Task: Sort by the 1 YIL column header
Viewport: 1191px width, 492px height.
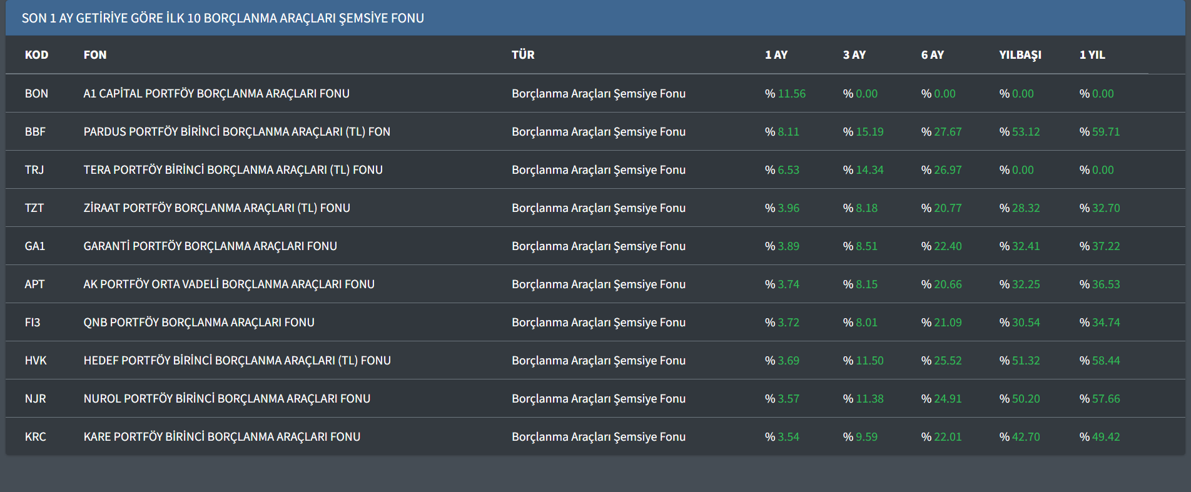Action: coord(1092,55)
